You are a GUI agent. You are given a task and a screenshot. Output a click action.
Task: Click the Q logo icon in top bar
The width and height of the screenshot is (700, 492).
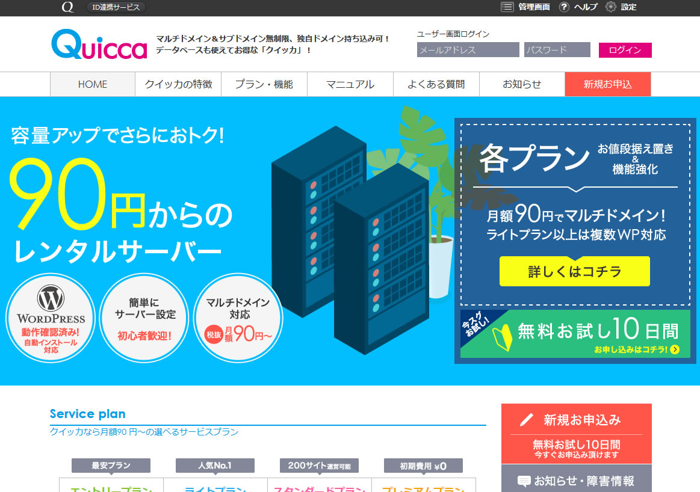click(67, 7)
